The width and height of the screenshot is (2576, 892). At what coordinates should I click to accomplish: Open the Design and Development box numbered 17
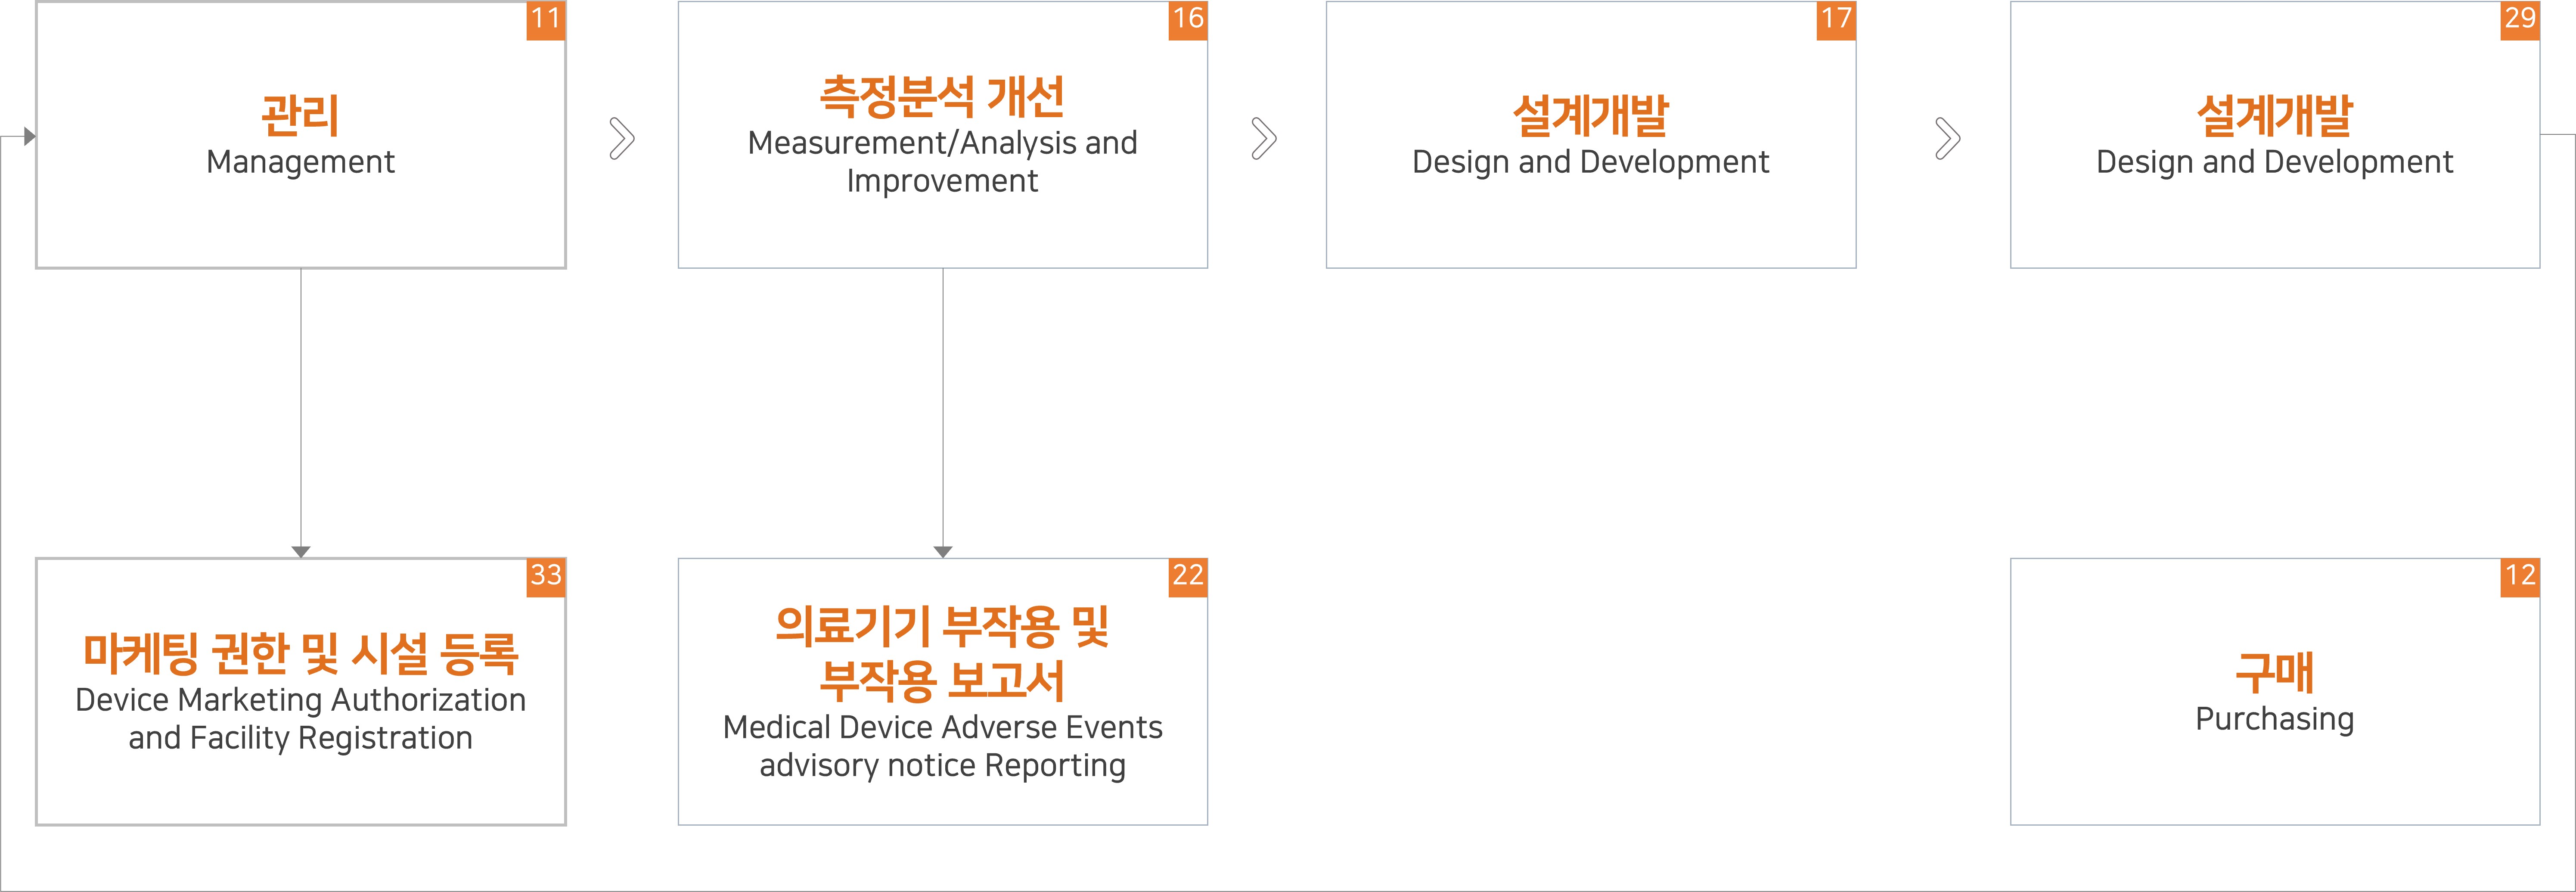(1591, 135)
